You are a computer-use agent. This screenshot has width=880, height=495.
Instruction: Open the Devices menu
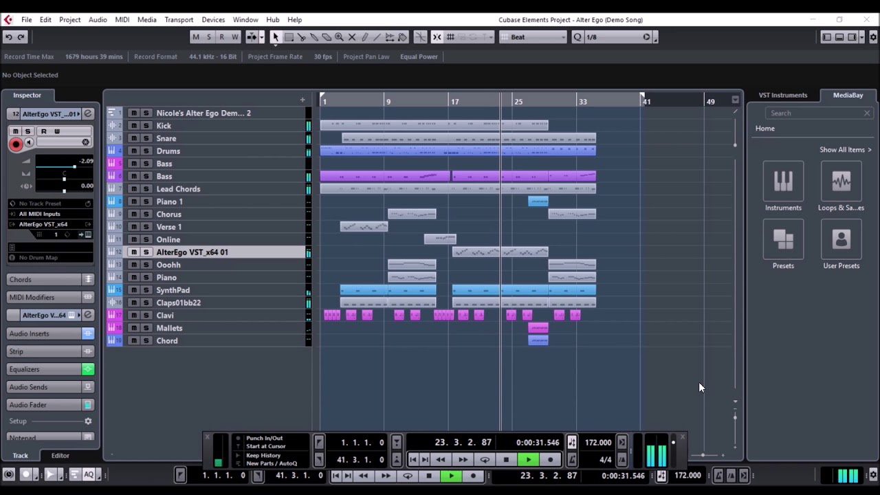pos(213,20)
